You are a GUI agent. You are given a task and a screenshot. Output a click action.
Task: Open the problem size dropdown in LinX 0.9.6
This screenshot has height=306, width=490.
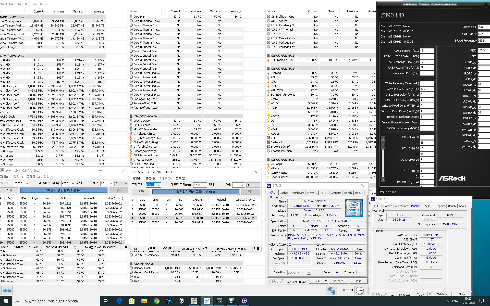coord(159,185)
